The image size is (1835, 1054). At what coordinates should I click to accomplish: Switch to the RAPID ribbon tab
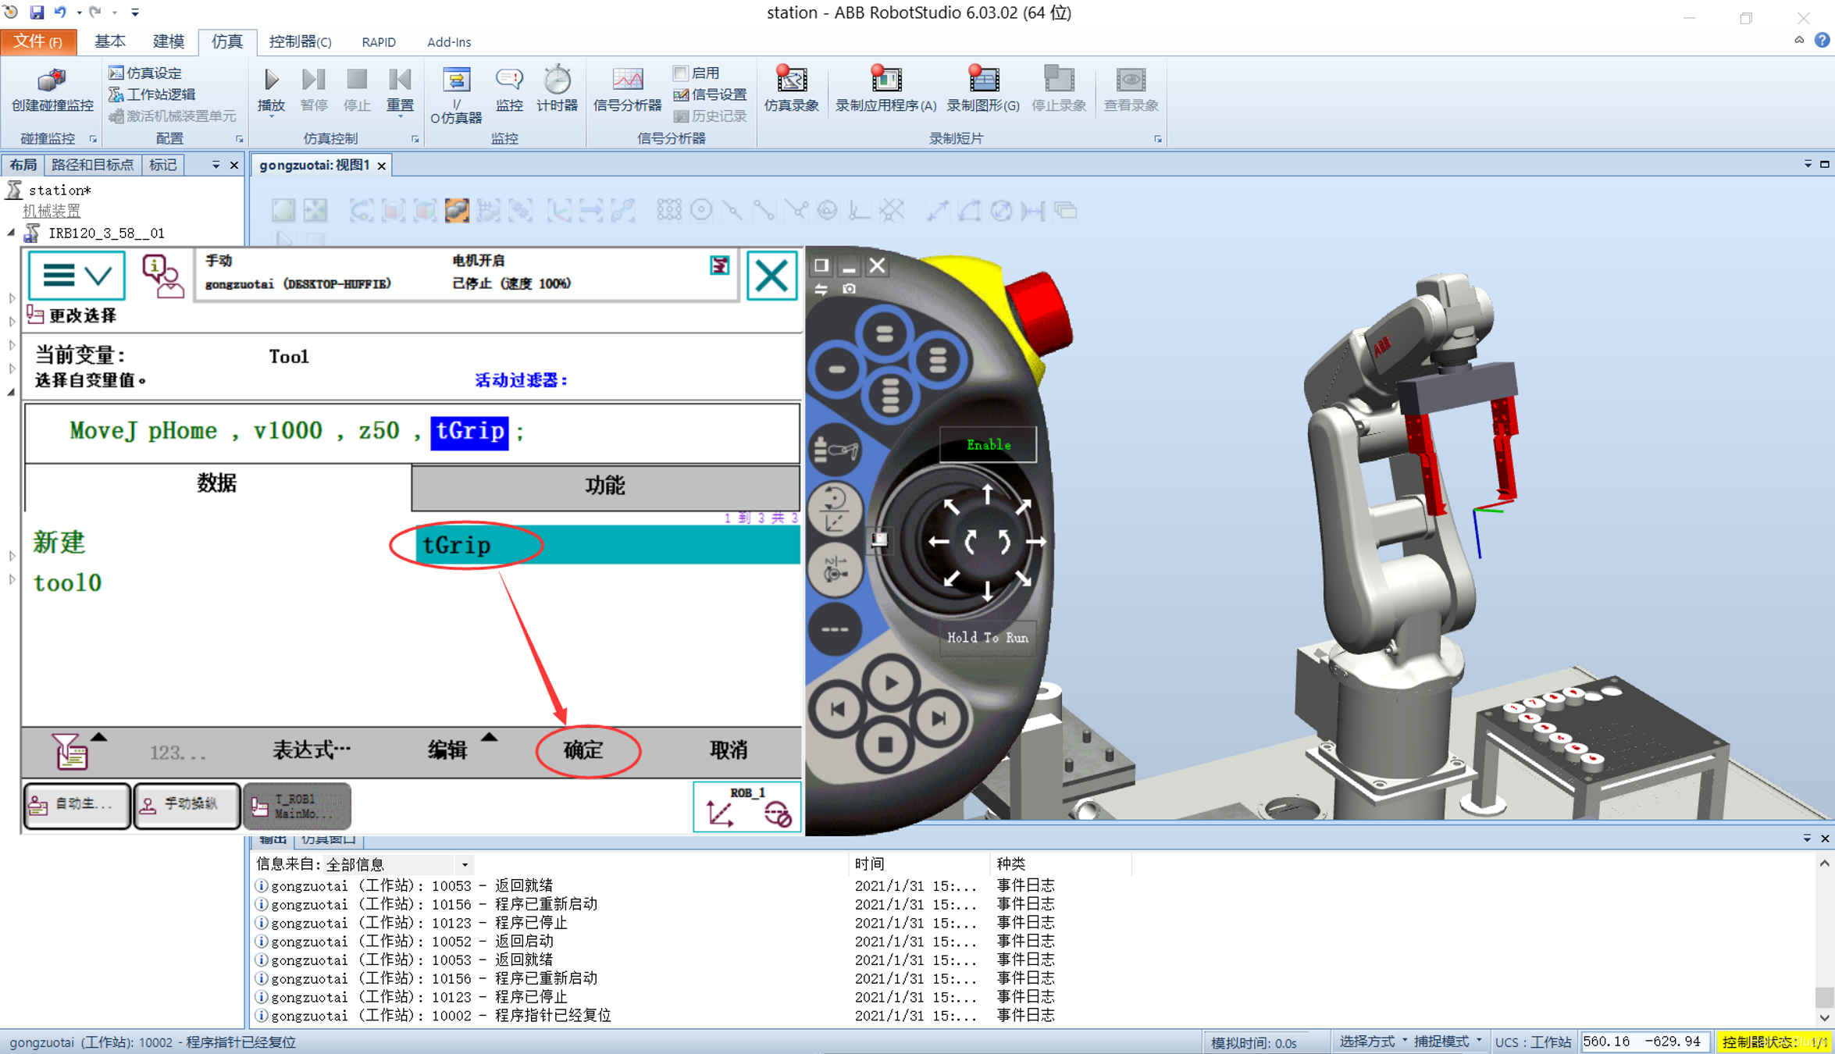379,42
